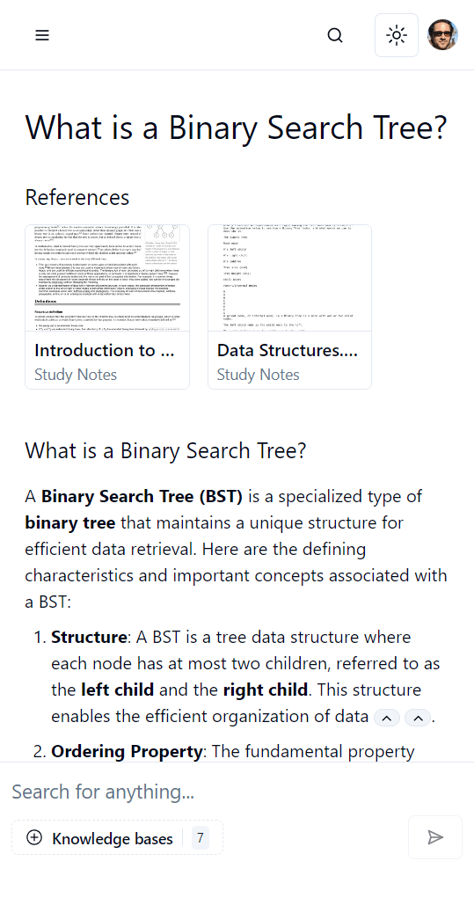
Task: Open the hamburger navigation menu
Action: pos(42,35)
